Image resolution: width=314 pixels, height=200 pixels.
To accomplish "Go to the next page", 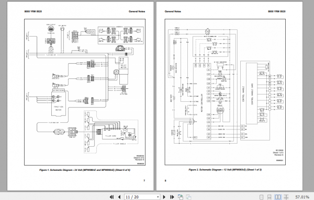I will tap(164, 197).
